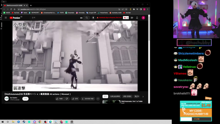Activate voice search microphone
The height and width of the screenshot is (124, 220).
point(93,18)
